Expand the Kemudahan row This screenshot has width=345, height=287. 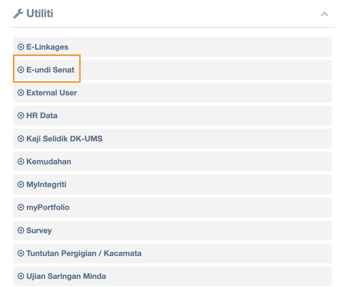pyautogui.click(x=49, y=162)
